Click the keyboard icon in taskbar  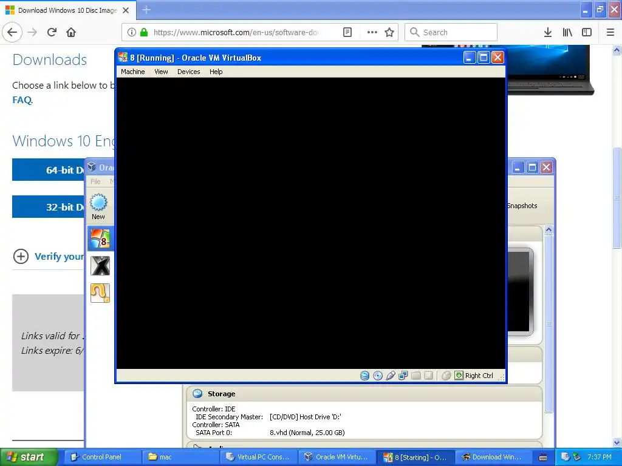coord(543,458)
